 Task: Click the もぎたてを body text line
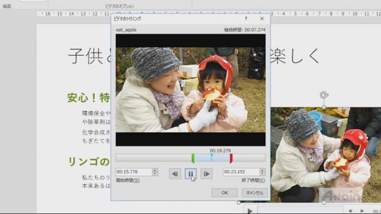[x=96, y=141]
